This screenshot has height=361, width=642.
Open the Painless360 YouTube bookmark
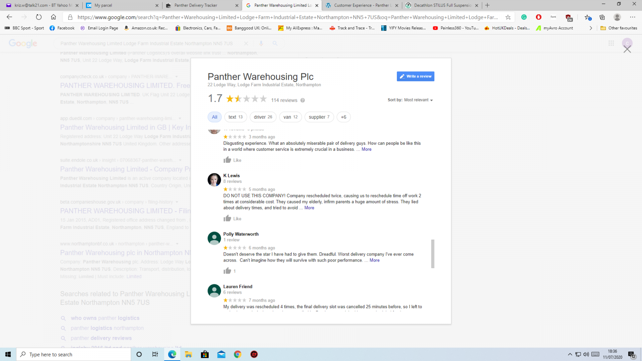[x=455, y=28]
